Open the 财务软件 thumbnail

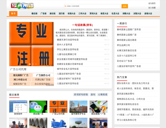click(18, 107)
